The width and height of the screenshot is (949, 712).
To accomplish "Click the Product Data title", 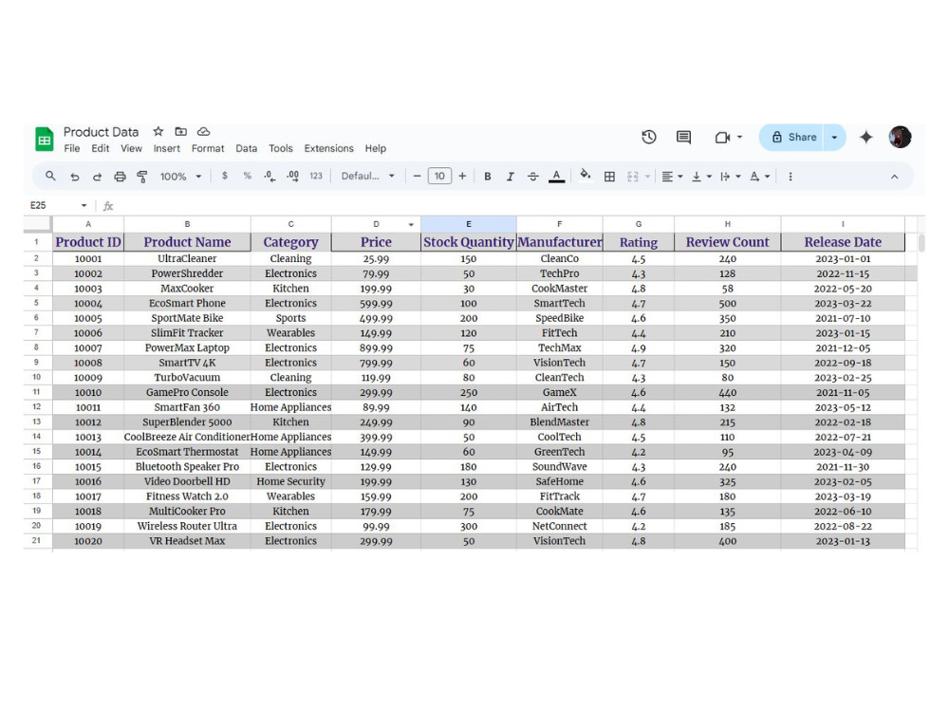I will [x=102, y=132].
